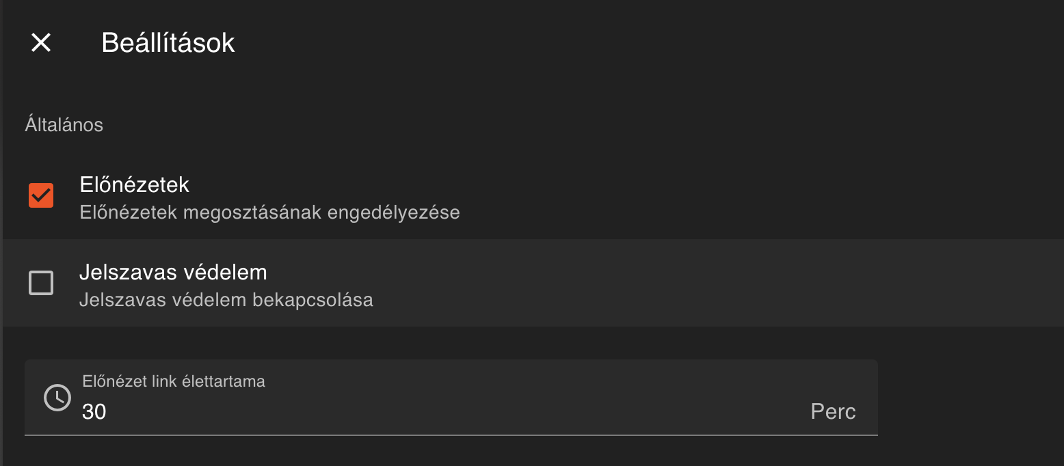Click the orange checkmark icon for Előnézetek
This screenshot has width=1064, height=466.
pyautogui.click(x=40, y=195)
